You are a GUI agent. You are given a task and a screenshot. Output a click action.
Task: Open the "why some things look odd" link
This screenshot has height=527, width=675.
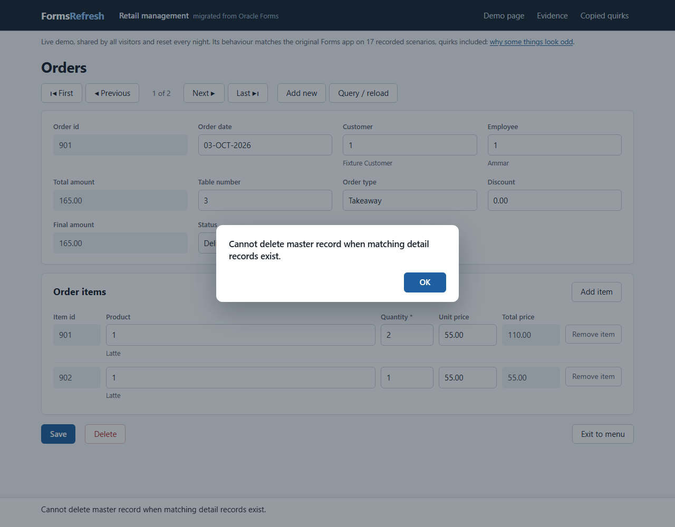531,42
